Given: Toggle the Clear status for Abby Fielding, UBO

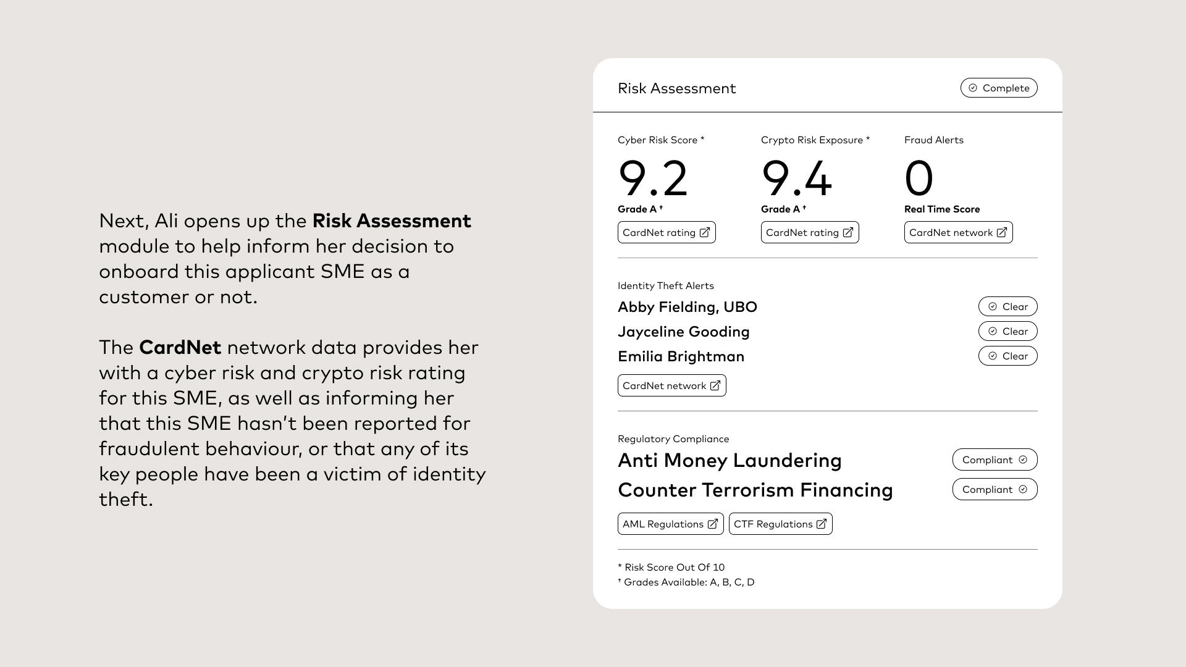Looking at the screenshot, I should click(x=1007, y=306).
